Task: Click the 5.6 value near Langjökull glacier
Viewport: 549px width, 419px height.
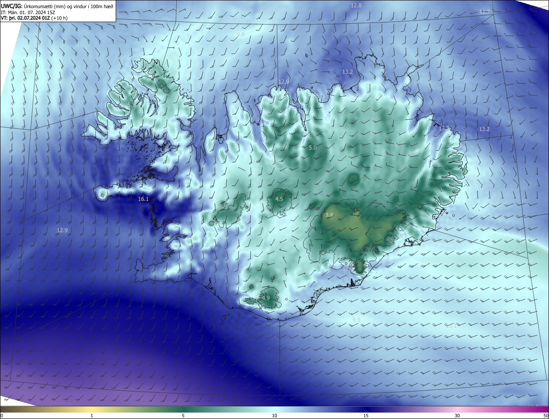Action: pyautogui.click(x=223, y=205)
